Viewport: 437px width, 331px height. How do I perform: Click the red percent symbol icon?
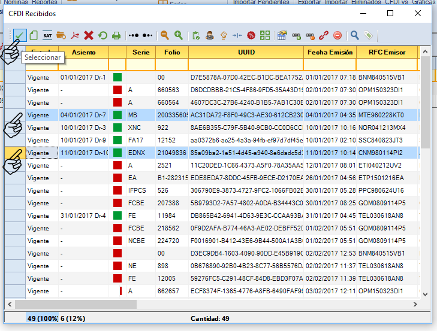pos(251,36)
